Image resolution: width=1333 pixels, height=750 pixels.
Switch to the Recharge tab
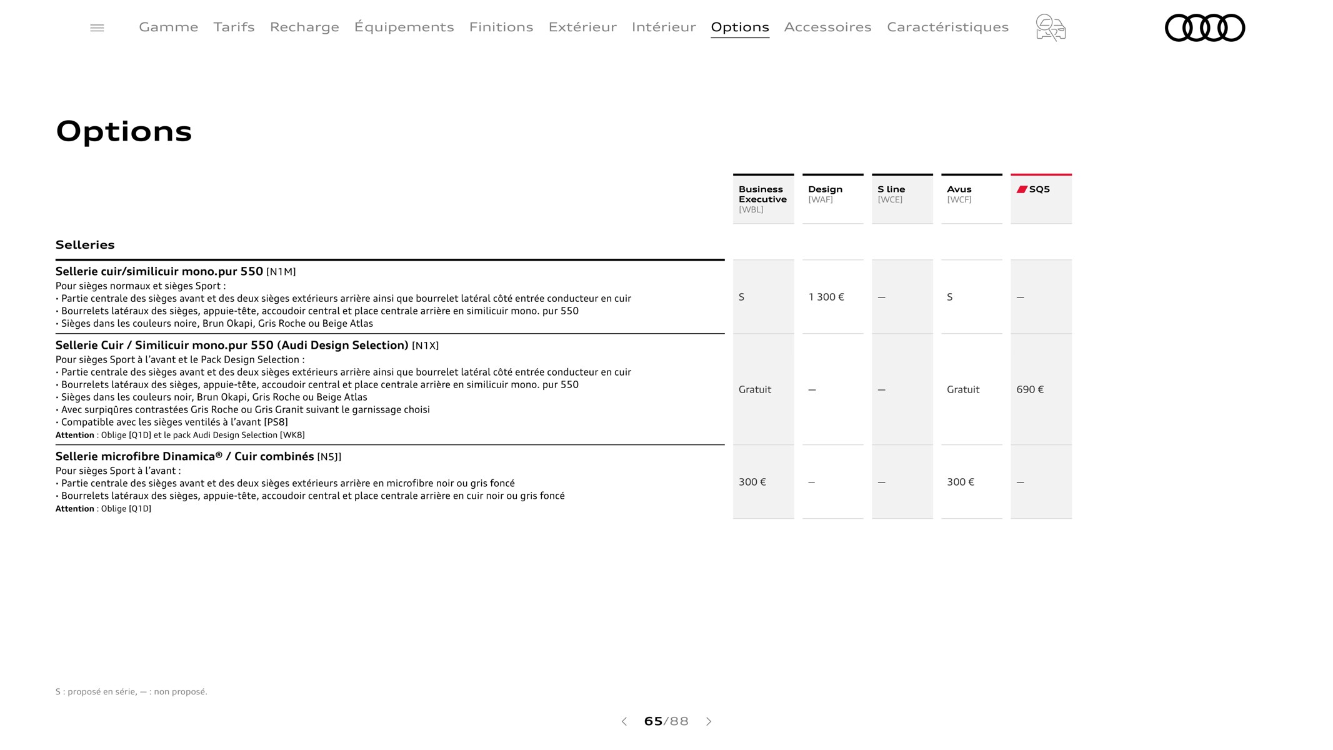(x=304, y=27)
